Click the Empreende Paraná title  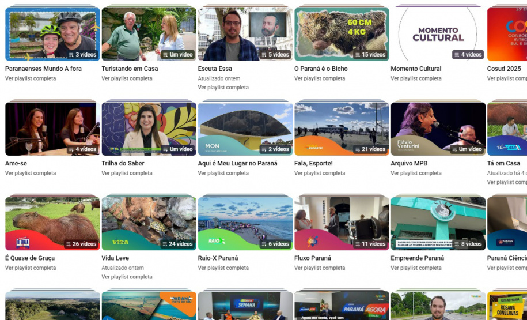click(x=418, y=258)
